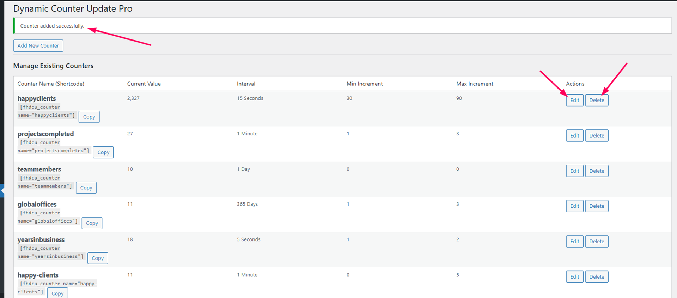Screen dimensions: 677x298
Task: Click the Add New Counter button
Action: coord(38,46)
